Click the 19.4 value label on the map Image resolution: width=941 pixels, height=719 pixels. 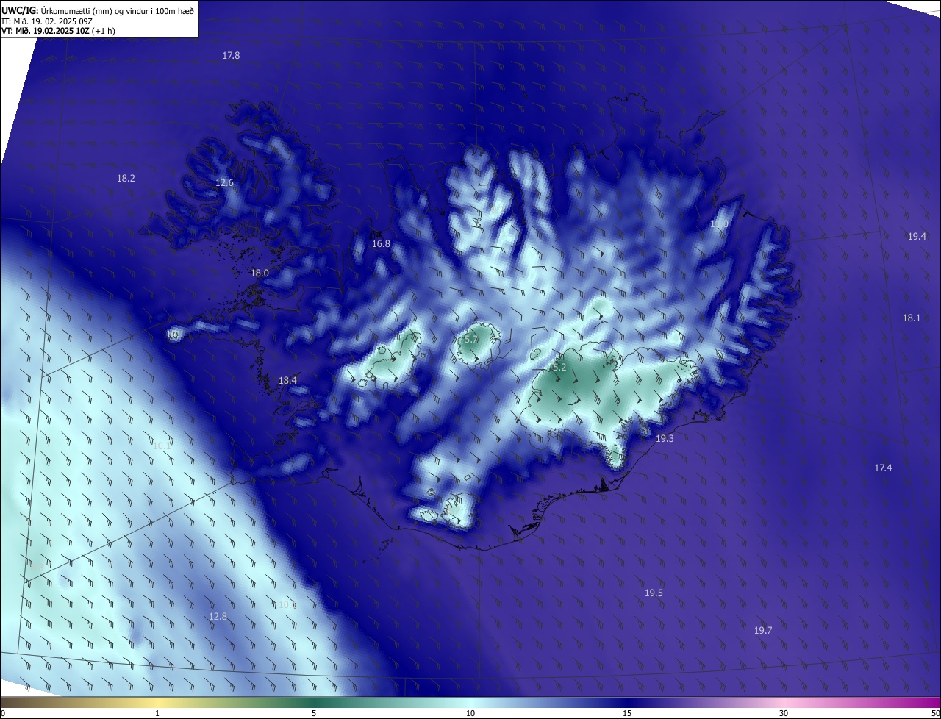coord(917,237)
